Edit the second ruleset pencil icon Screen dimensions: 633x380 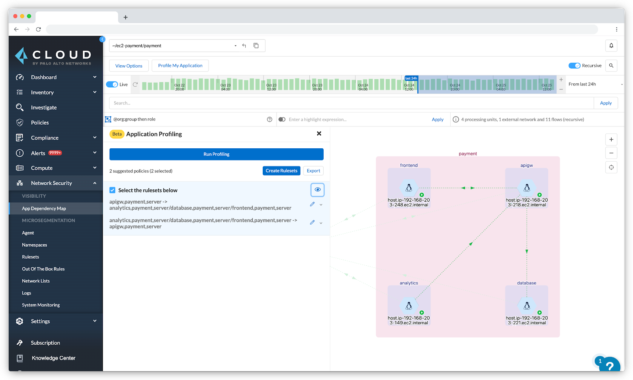(312, 223)
